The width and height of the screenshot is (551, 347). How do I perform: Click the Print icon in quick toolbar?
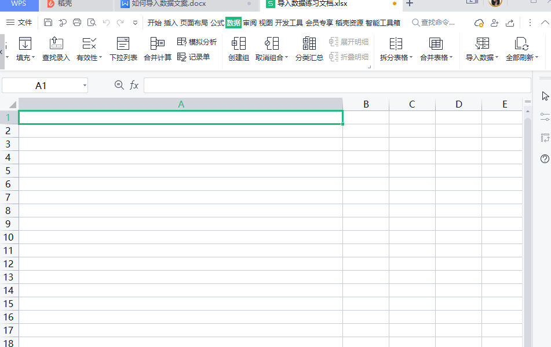[77, 23]
